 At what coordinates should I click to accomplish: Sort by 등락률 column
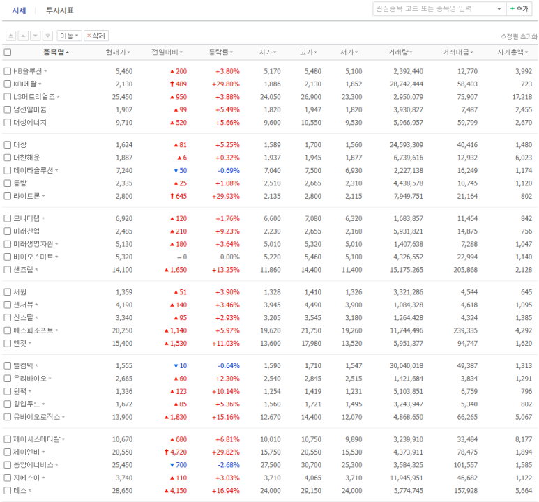(x=221, y=52)
